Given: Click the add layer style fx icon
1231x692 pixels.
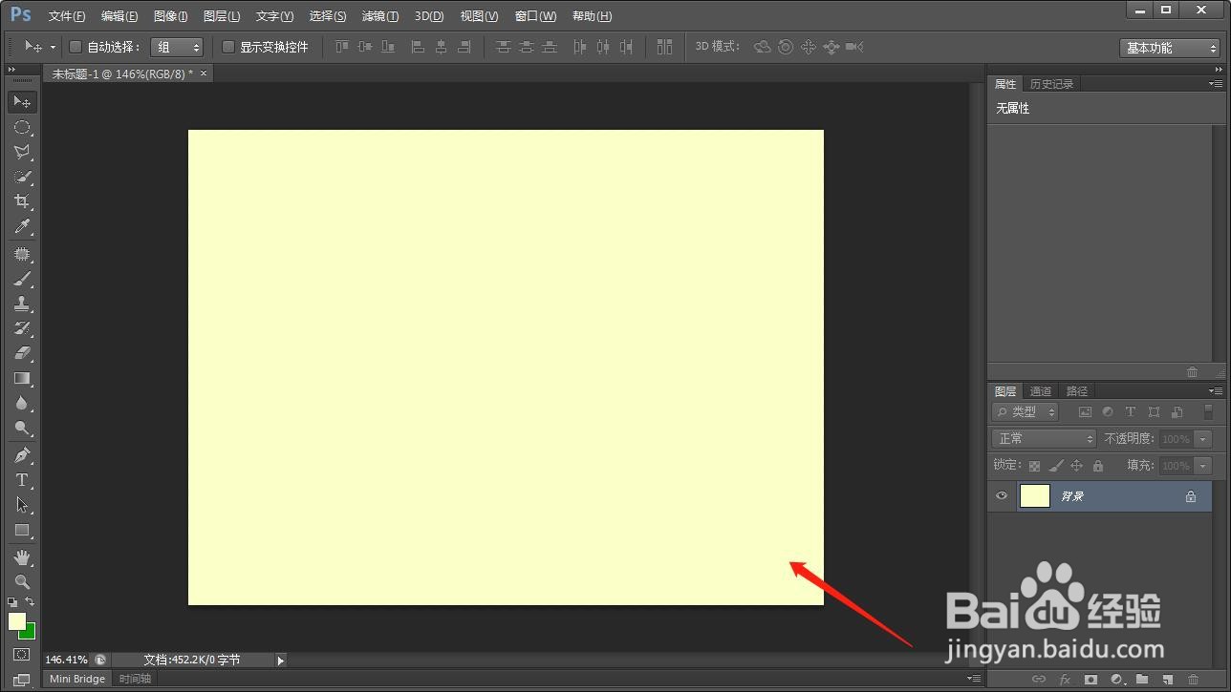Looking at the screenshot, I should (1065, 680).
